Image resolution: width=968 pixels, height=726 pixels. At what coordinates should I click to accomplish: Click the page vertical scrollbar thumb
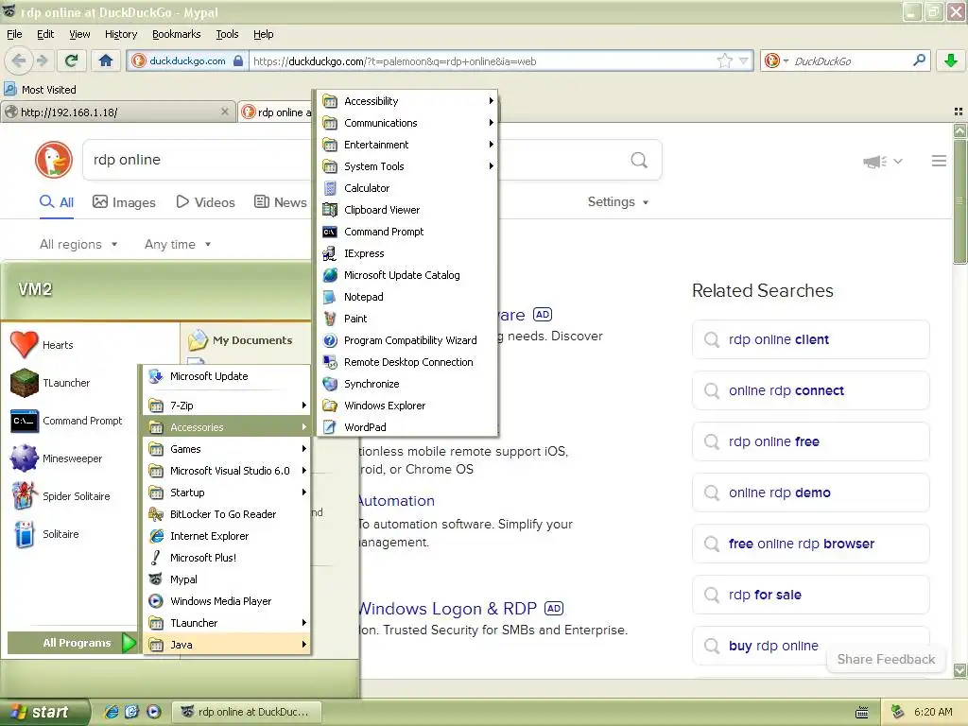[x=959, y=202]
